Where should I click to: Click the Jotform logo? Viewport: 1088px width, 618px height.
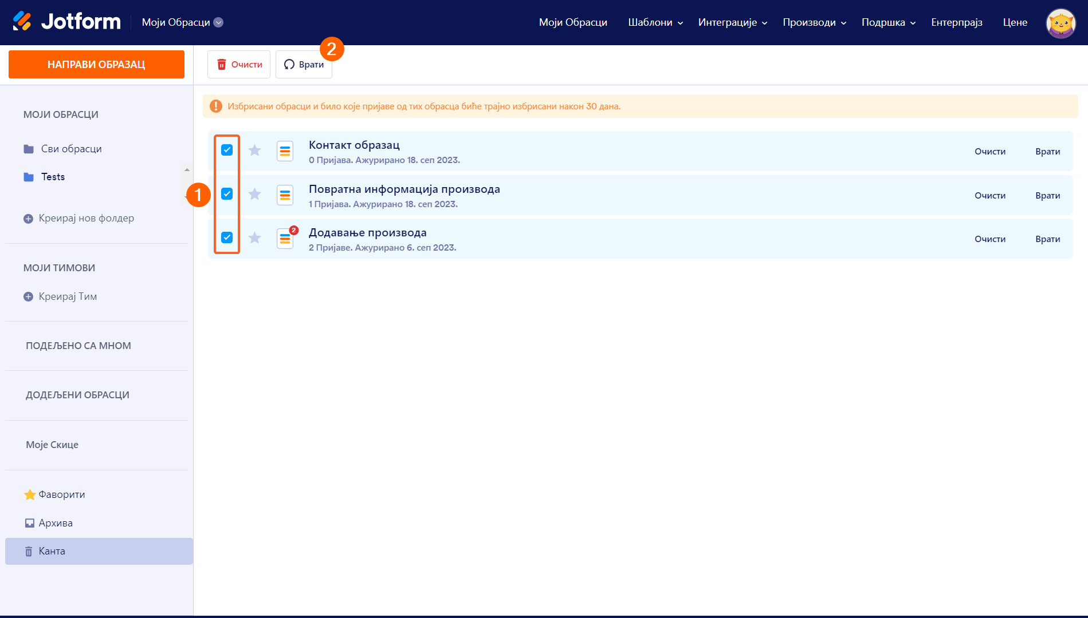pos(67,22)
